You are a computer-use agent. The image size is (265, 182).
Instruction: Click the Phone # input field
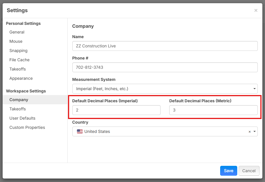coord(165,67)
